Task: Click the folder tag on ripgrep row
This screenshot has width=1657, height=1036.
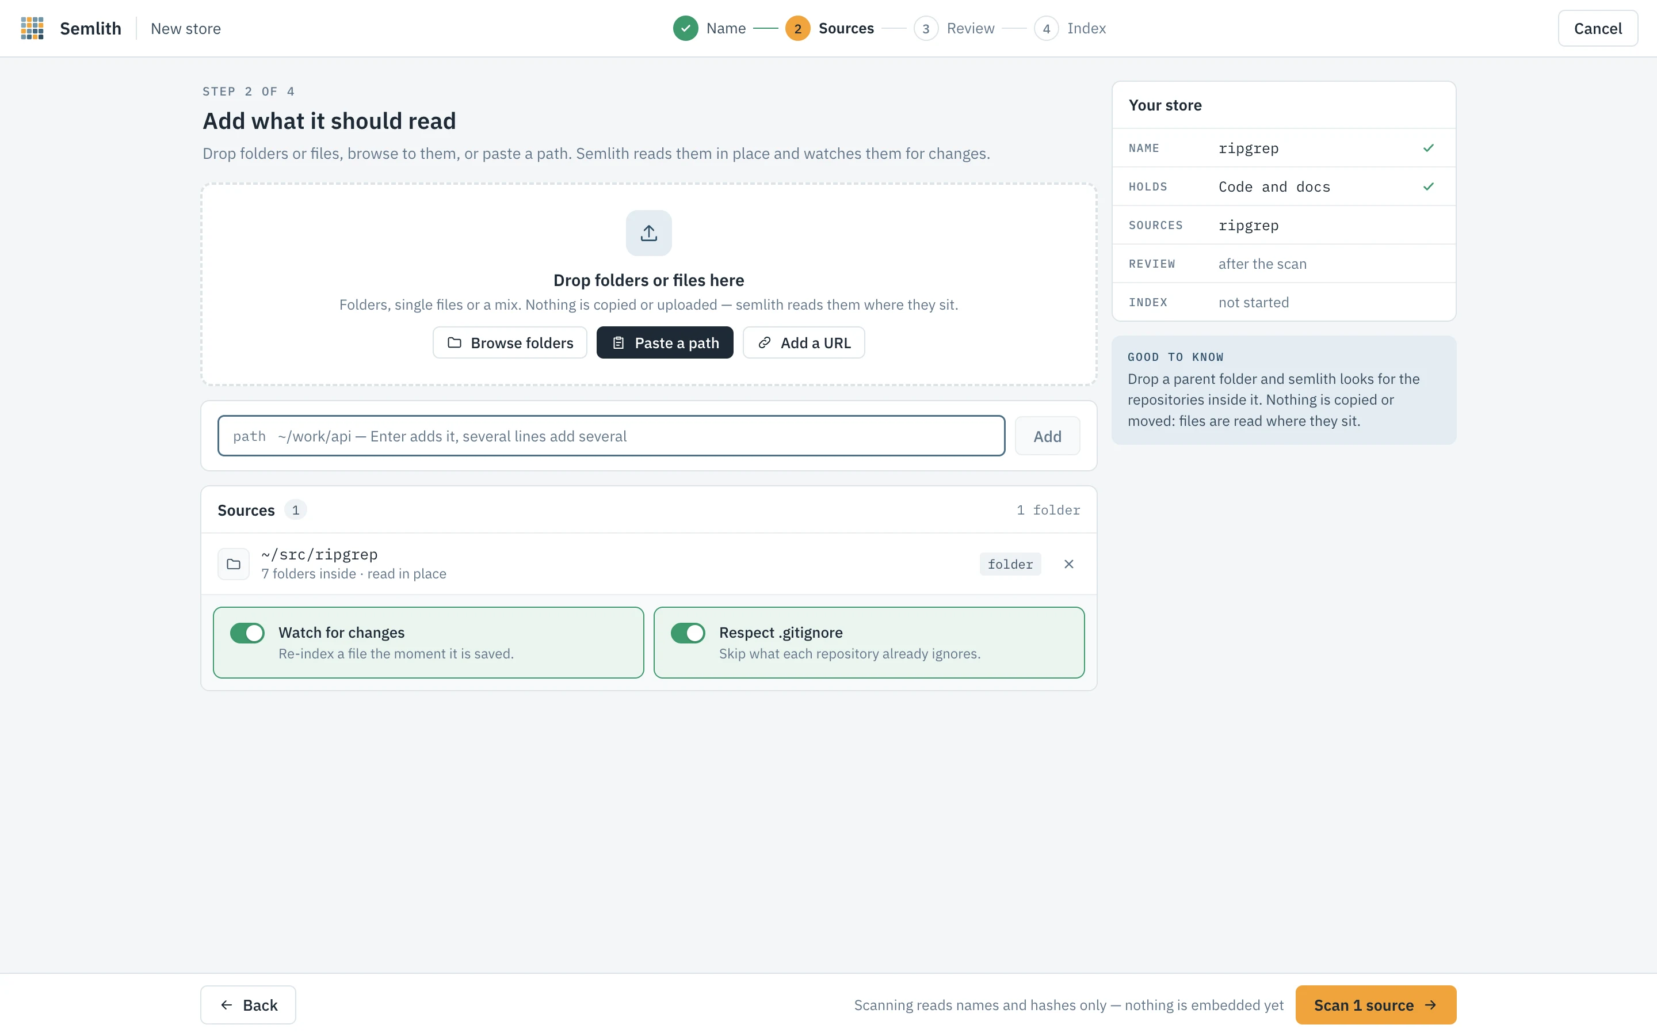Action: (1010, 564)
